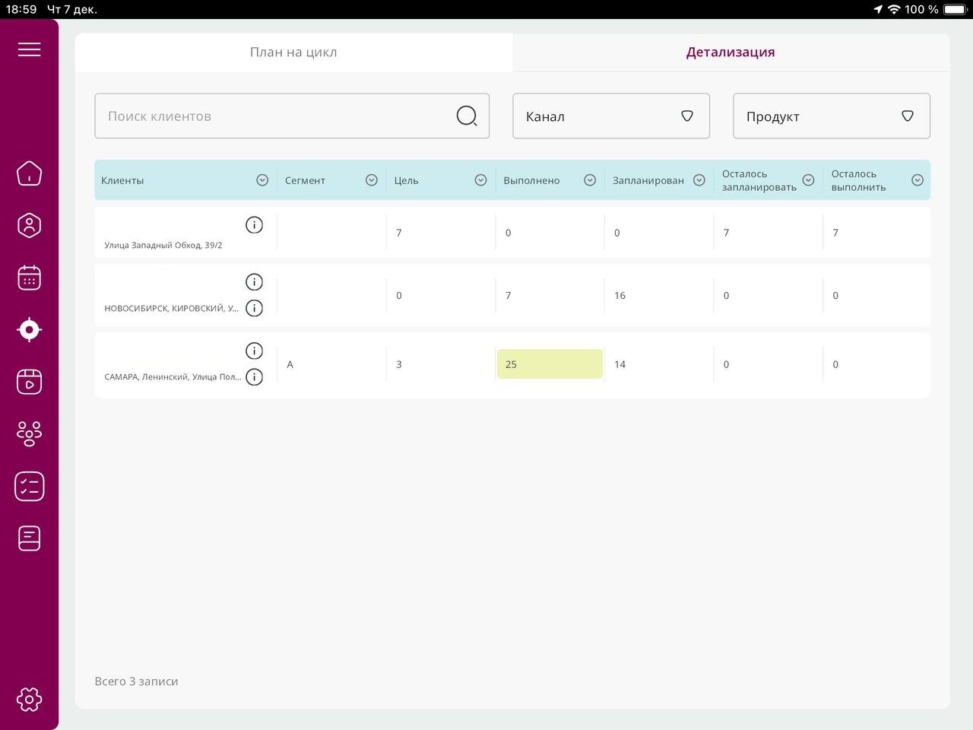Viewport: 973px width, 730px height.
Task: Click segment A in the САМАРА row
Action: tap(290, 365)
